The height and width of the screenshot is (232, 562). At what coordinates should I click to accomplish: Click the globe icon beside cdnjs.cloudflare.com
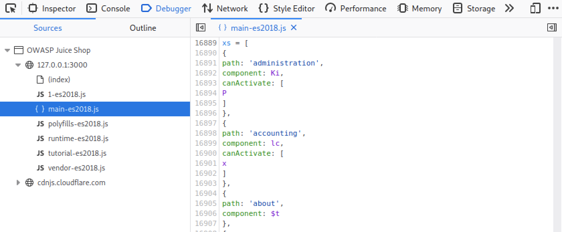(29, 183)
